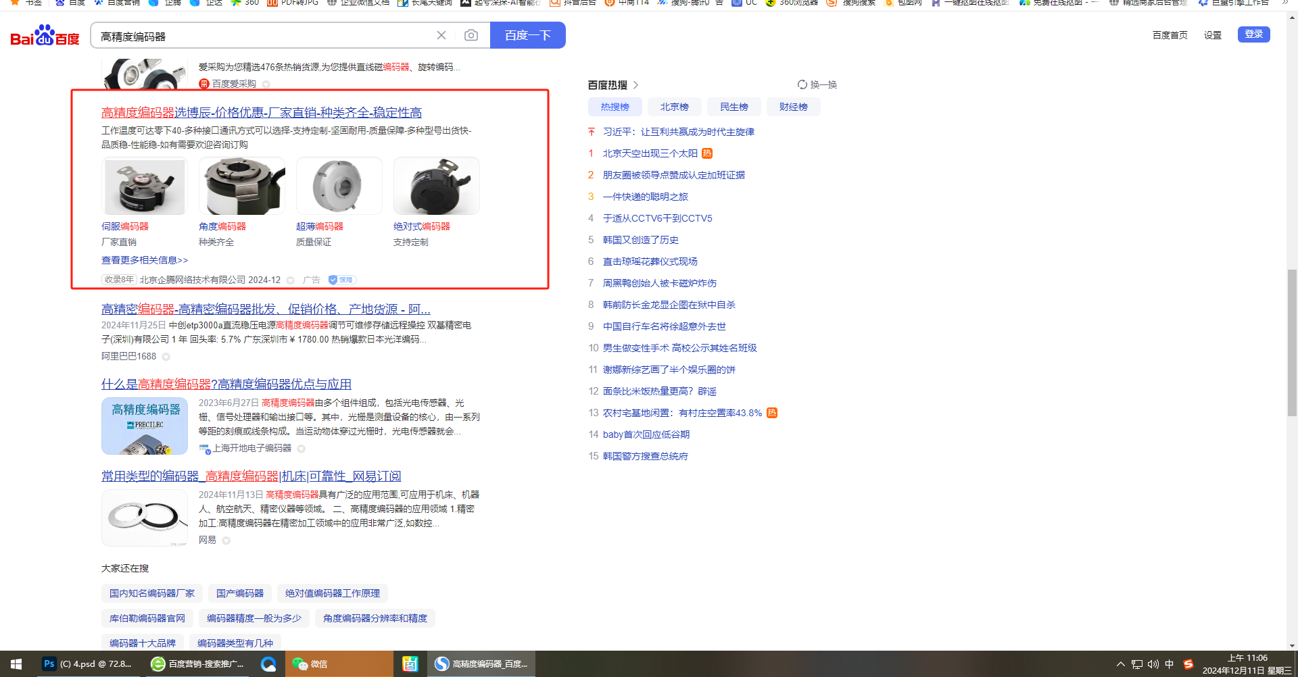The width and height of the screenshot is (1298, 677).
Task: Click the 换一换 refresh icon
Action: point(802,84)
